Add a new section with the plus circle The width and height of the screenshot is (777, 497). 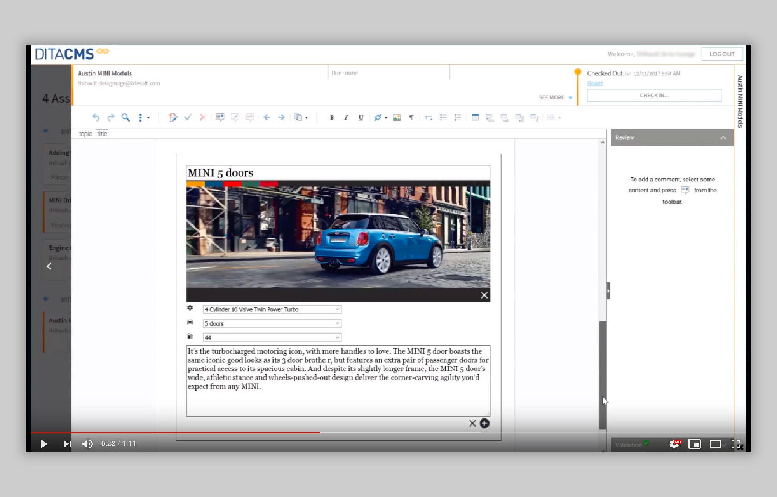point(484,423)
